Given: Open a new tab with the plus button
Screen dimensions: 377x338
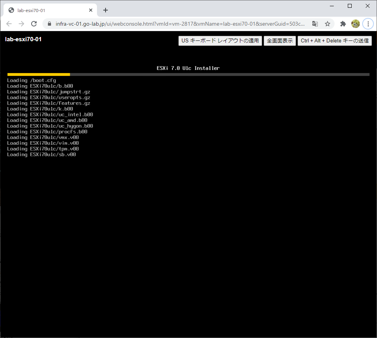Looking at the screenshot, I should point(105,10).
